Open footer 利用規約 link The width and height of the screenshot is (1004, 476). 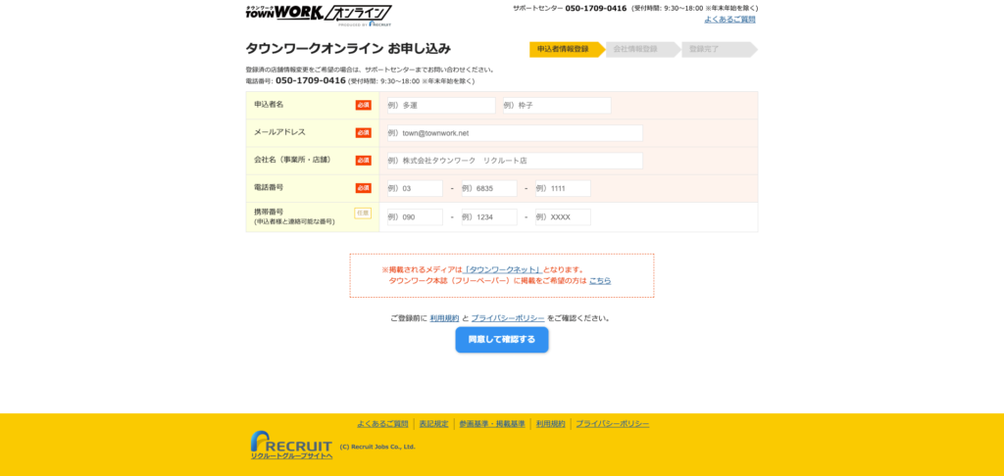[x=551, y=423]
